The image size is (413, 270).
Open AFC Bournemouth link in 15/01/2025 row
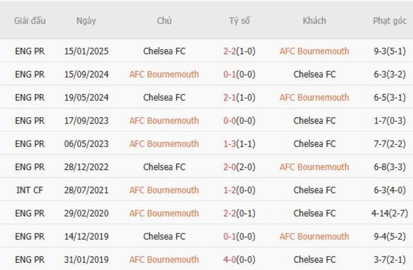314,51
